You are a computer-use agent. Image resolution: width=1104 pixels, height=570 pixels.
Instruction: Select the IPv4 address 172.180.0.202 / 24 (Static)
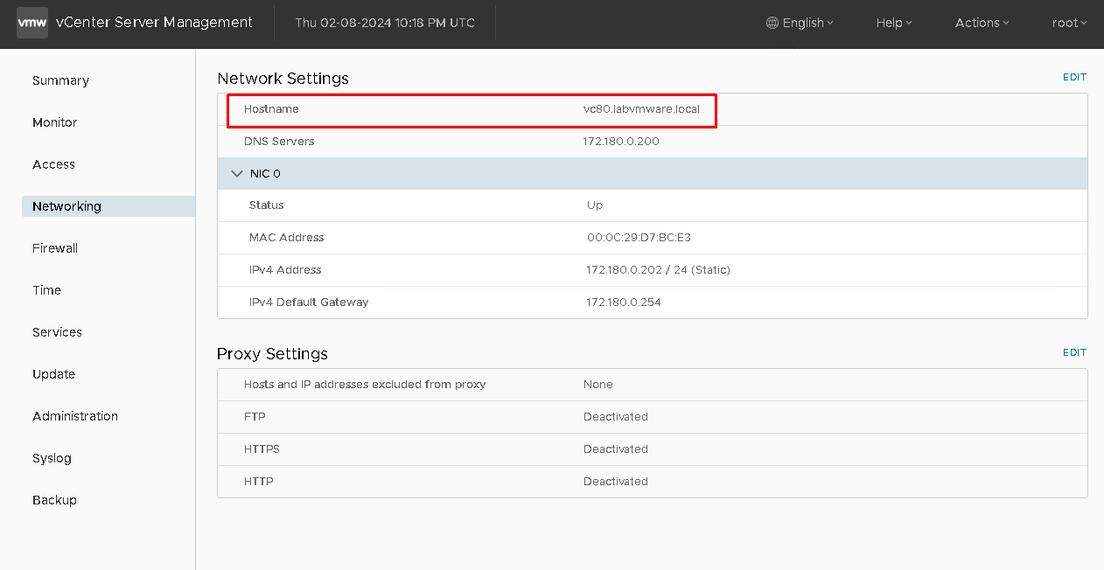point(659,270)
